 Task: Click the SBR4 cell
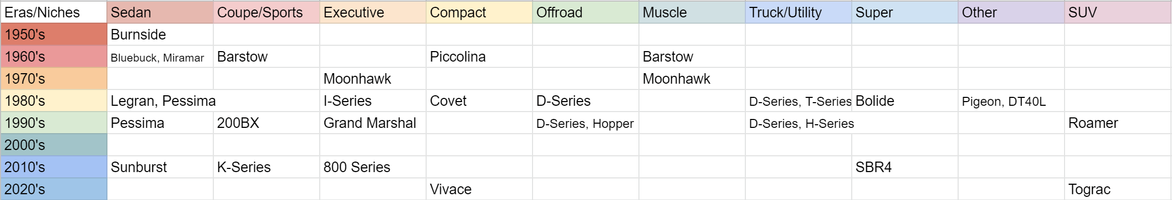(905, 167)
